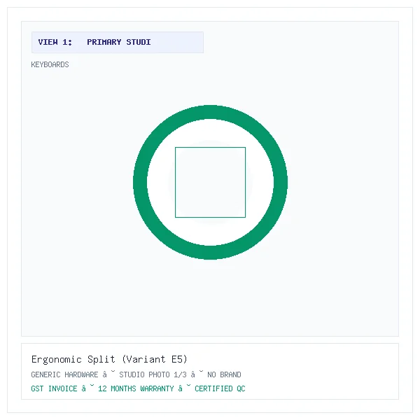Select the CERTIFIED QC badge
The height and width of the screenshot is (420, 420).
(220, 388)
